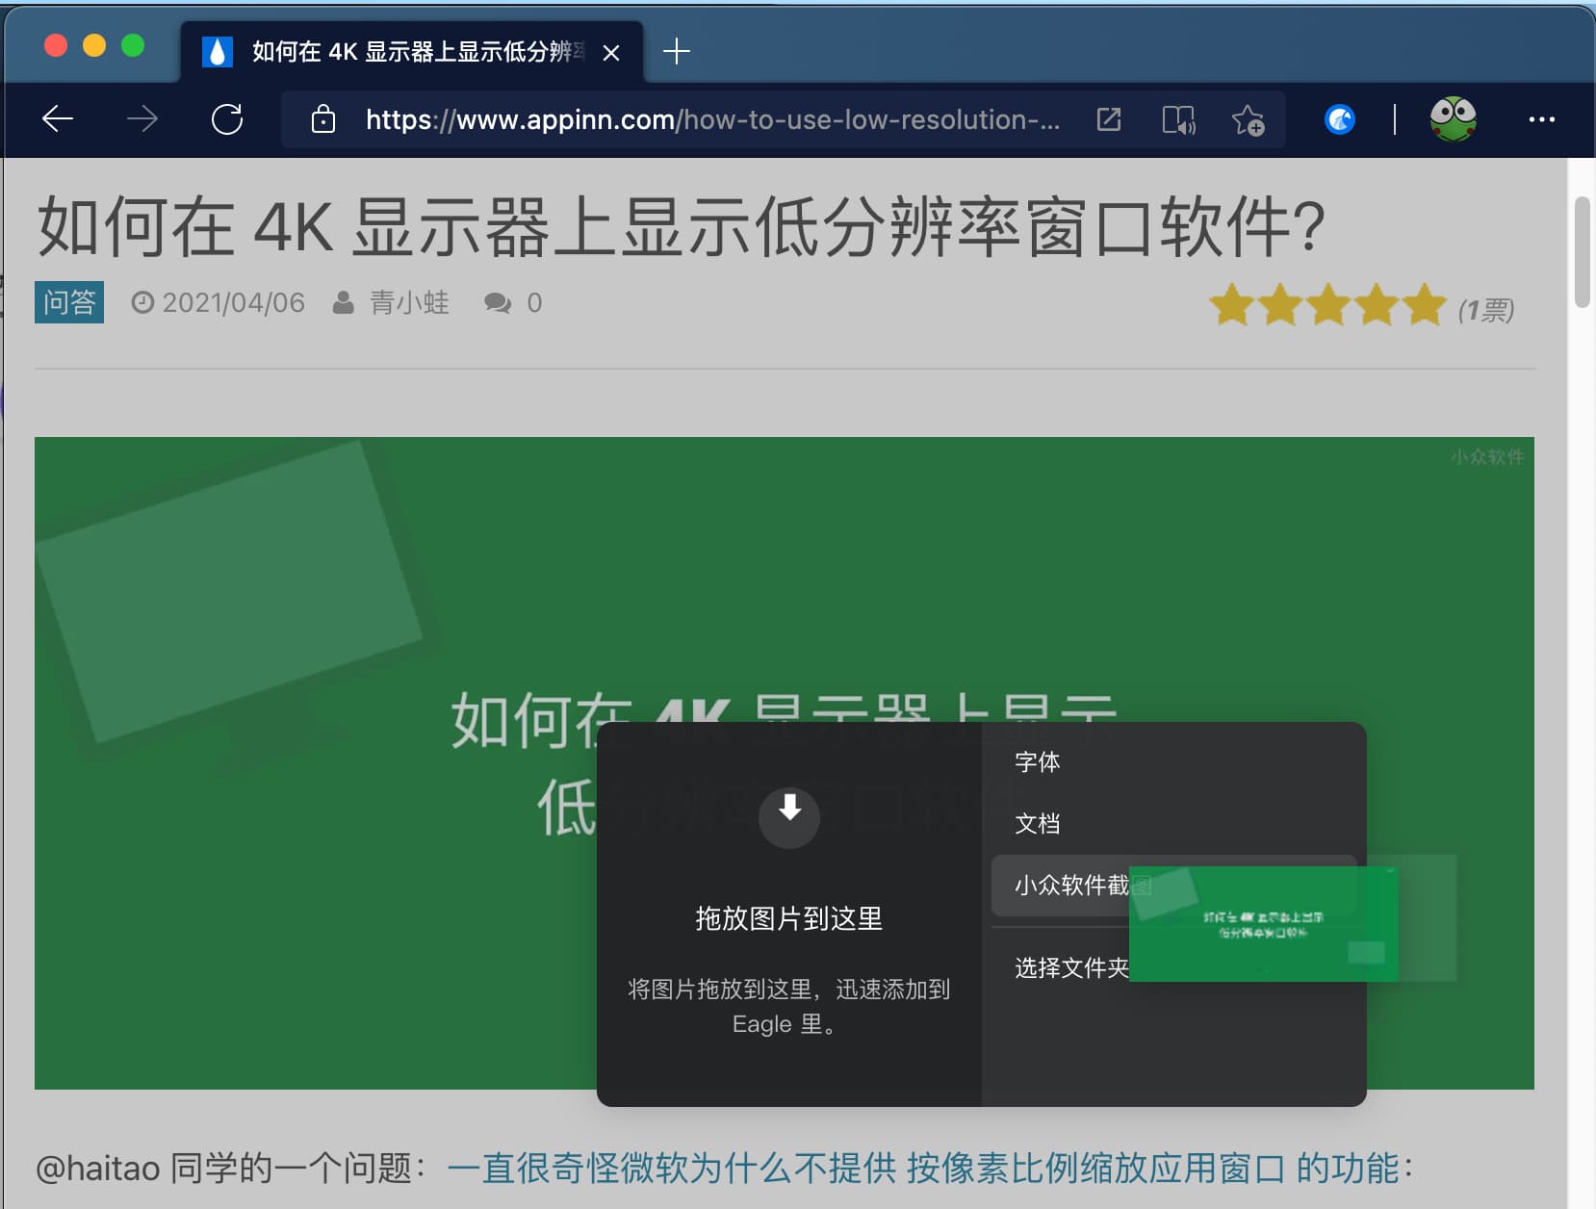
Task: Open author 青小蛙's profile link
Action: click(408, 303)
